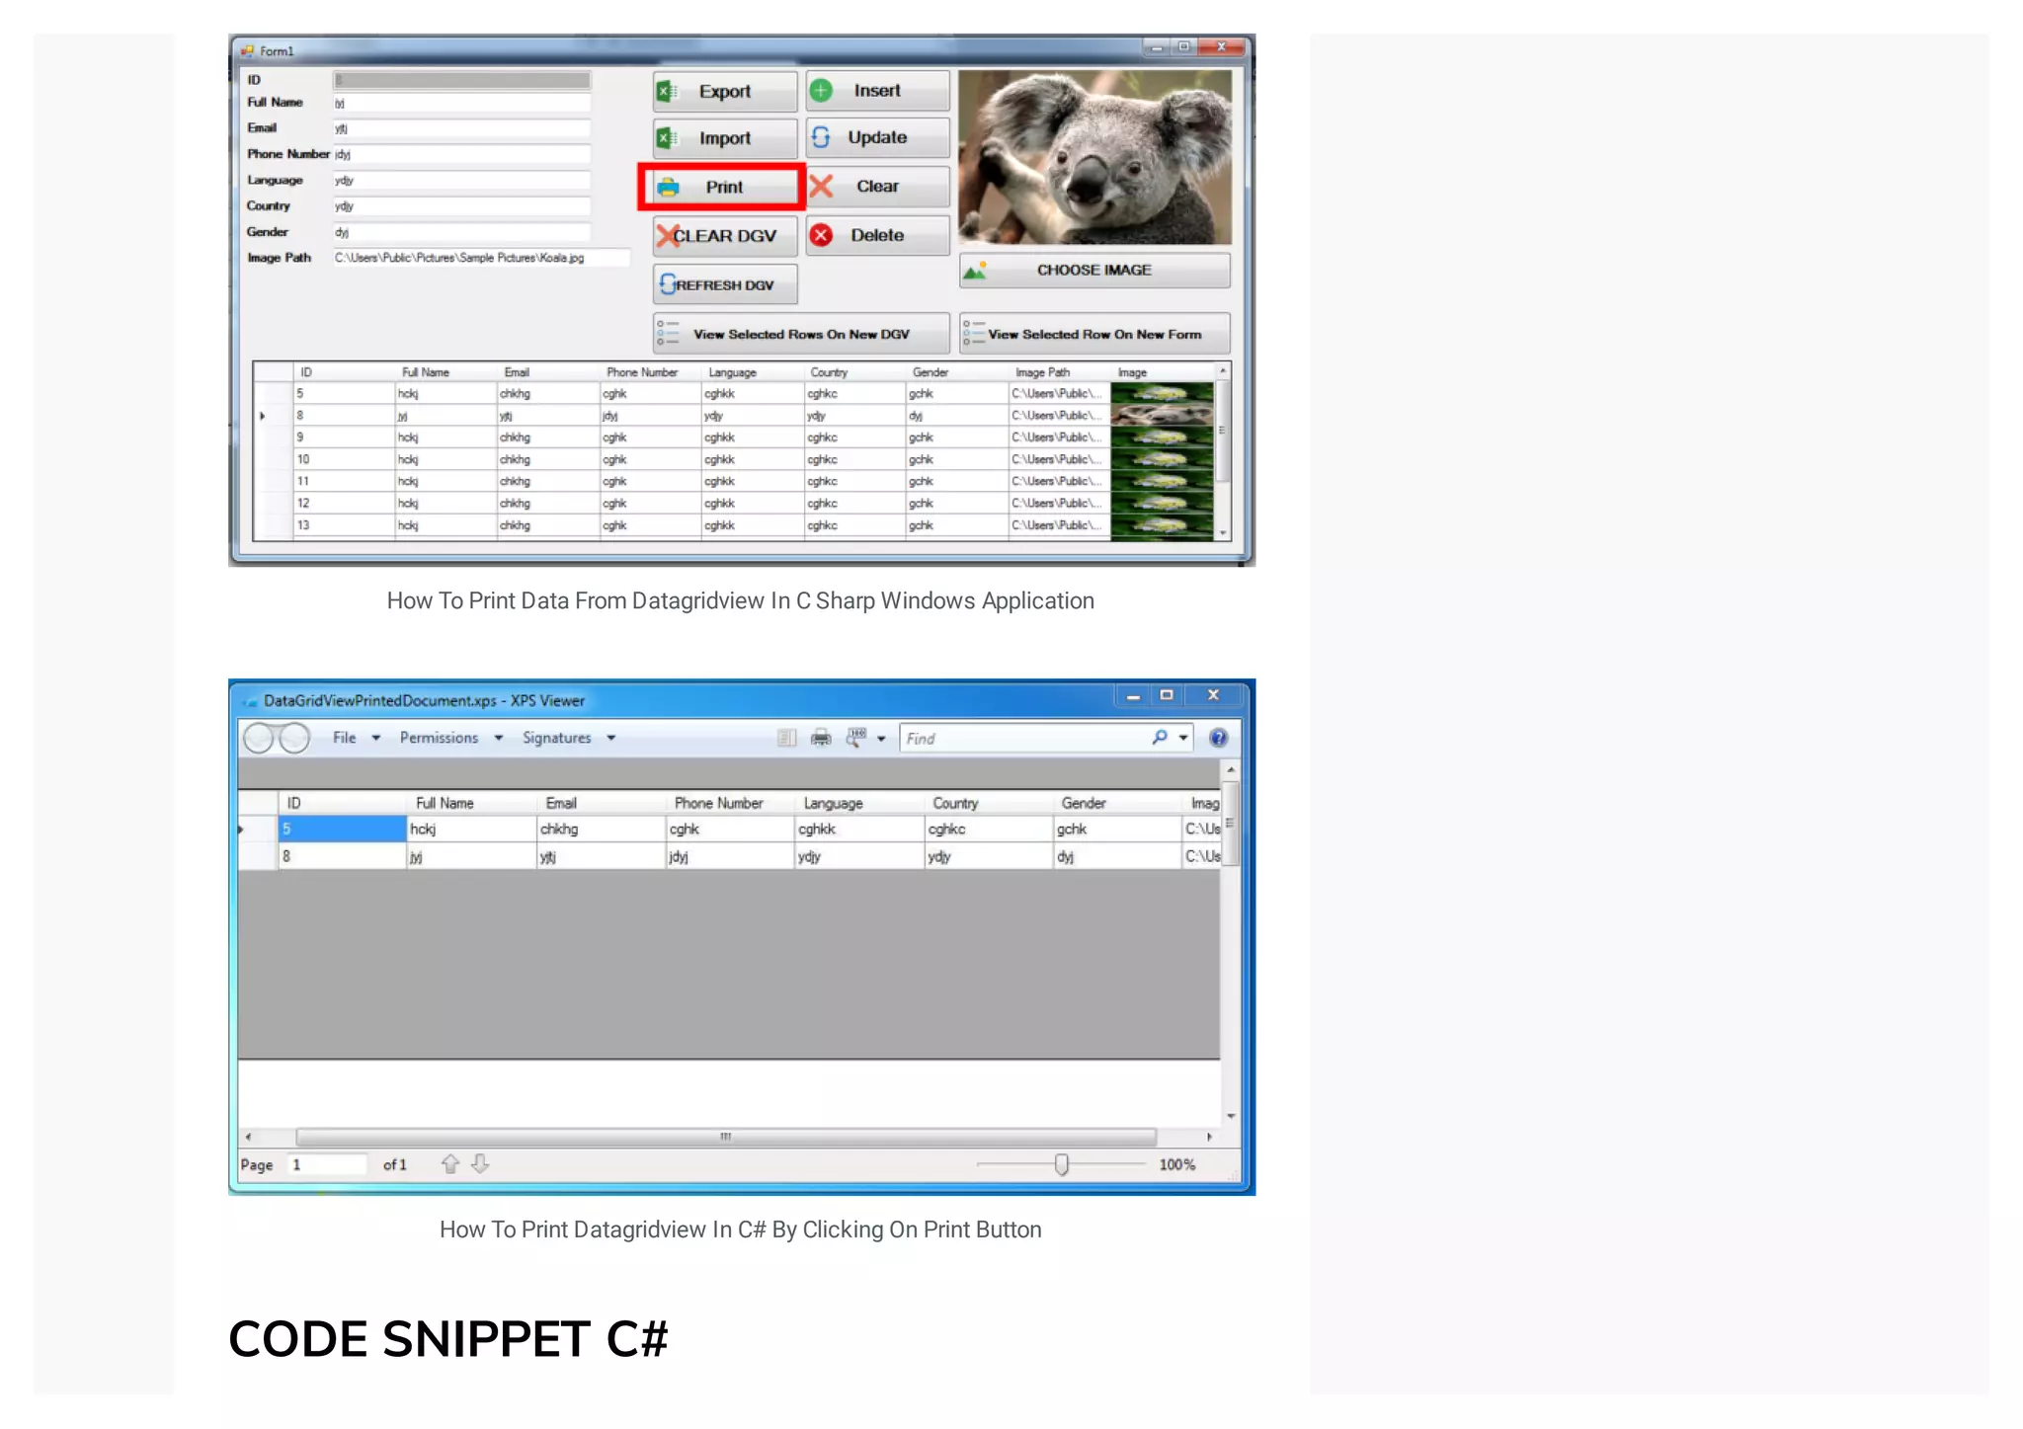Click the XPS Viewer printer toolbar icon
This screenshot has width=2023, height=1429.
[821, 738]
